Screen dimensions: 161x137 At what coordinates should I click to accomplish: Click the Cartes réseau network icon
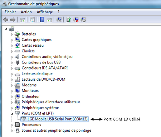[18, 45]
